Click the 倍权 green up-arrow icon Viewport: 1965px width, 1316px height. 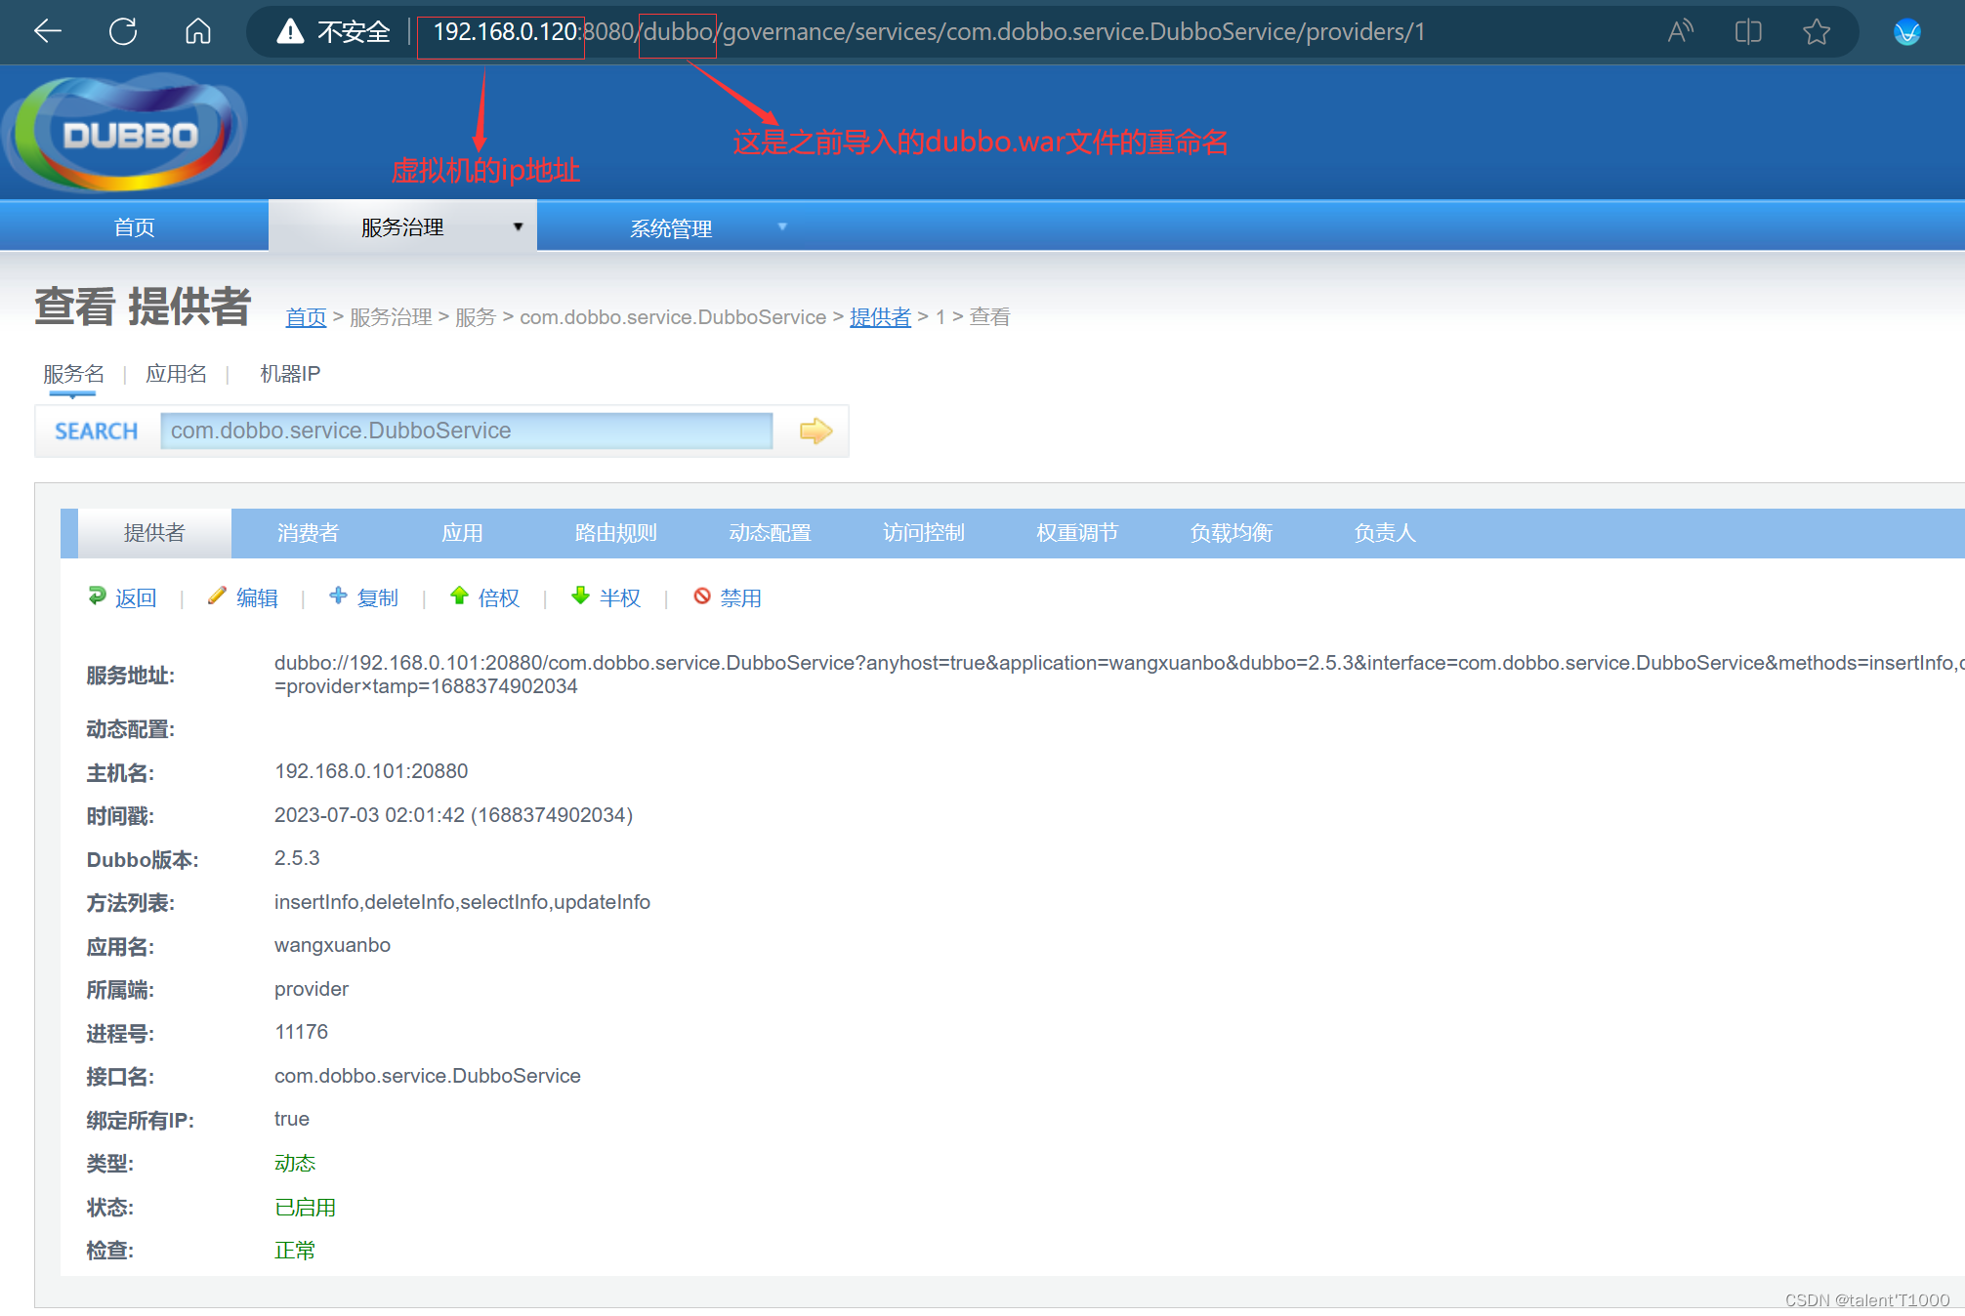pyautogui.click(x=460, y=596)
